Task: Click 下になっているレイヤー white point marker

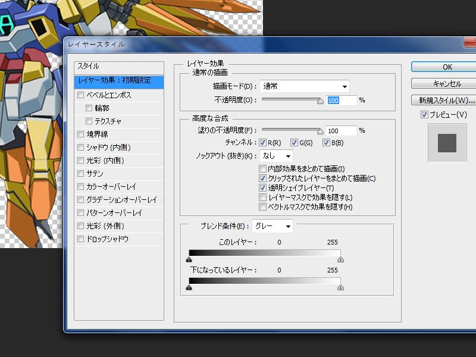Action: pos(340,287)
